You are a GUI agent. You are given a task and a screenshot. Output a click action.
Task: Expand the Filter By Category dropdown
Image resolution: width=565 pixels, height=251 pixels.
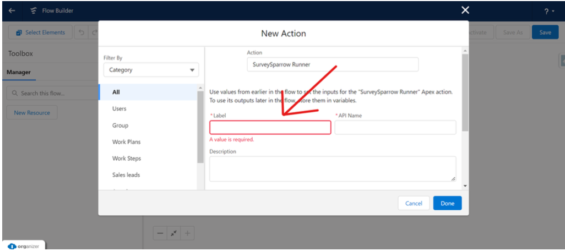[x=151, y=70]
